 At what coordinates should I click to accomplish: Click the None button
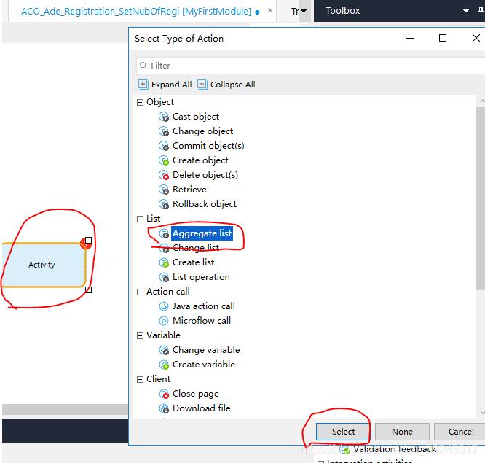coord(402,432)
